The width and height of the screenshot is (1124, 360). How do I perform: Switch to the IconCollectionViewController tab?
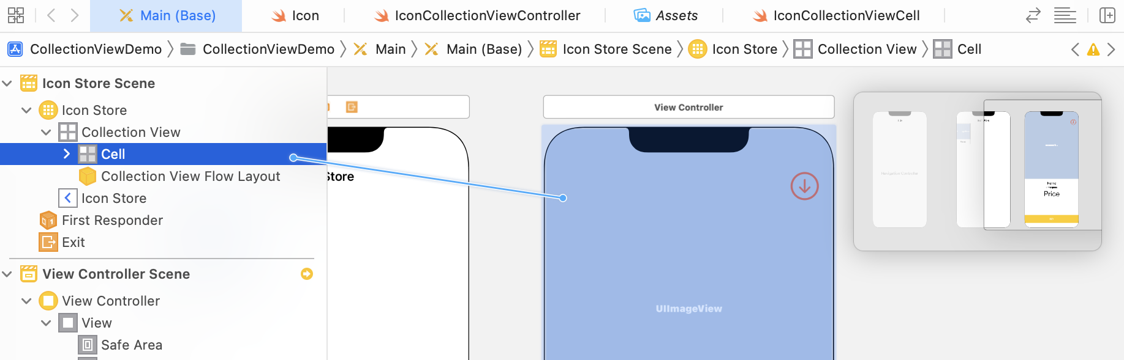coord(477,15)
